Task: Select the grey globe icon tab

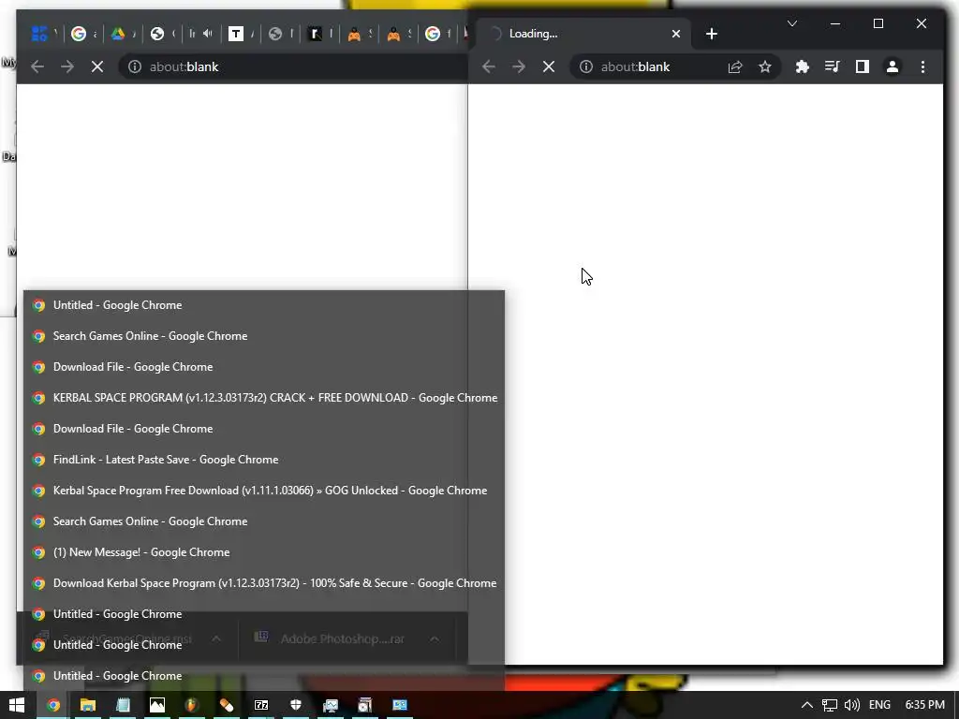Action: (x=275, y=34)
